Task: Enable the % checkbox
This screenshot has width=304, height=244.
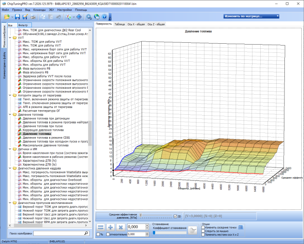Action: point(98,234)
